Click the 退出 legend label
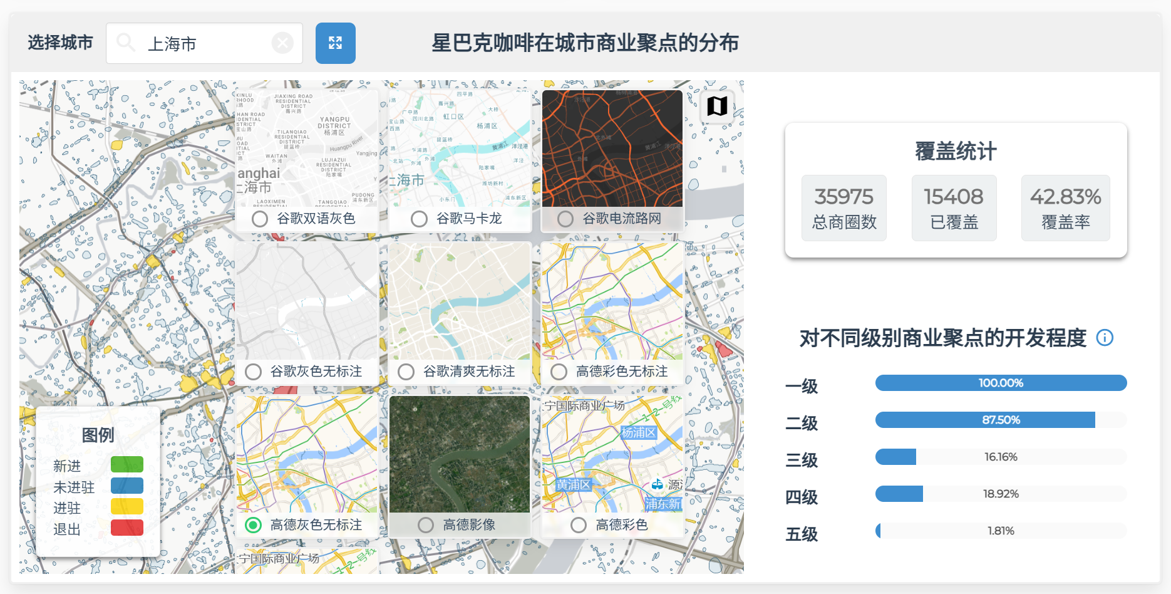Screen dimensions: 1171x594 tap(67, 529)
